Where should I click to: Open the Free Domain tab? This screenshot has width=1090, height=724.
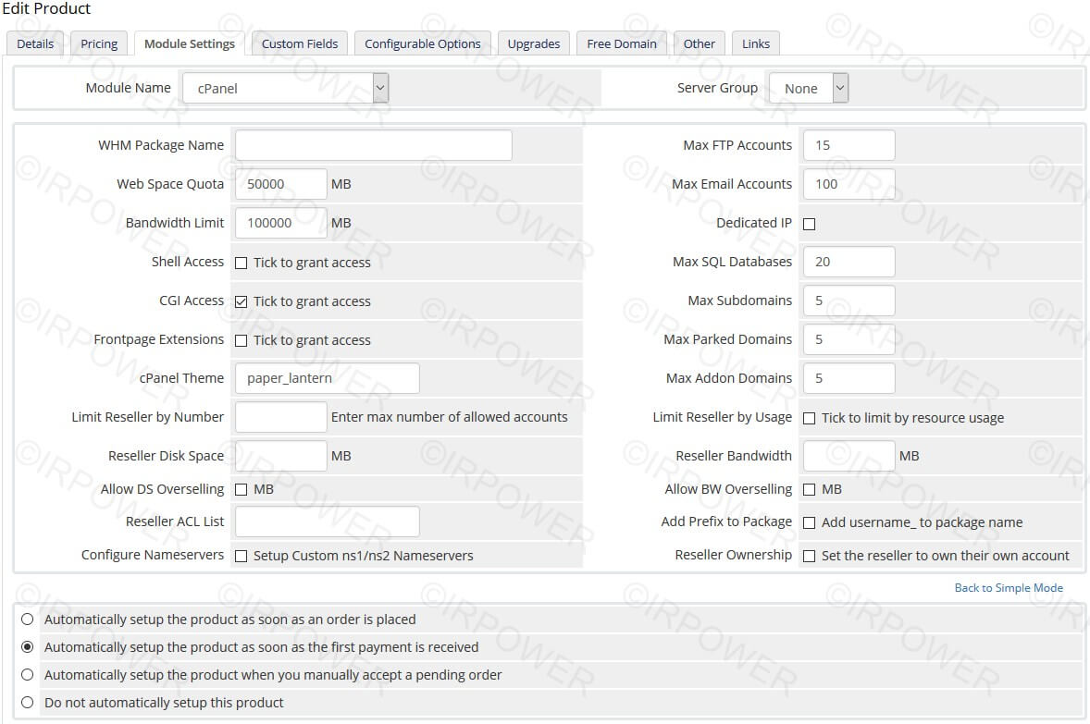(x=621, y=43)
